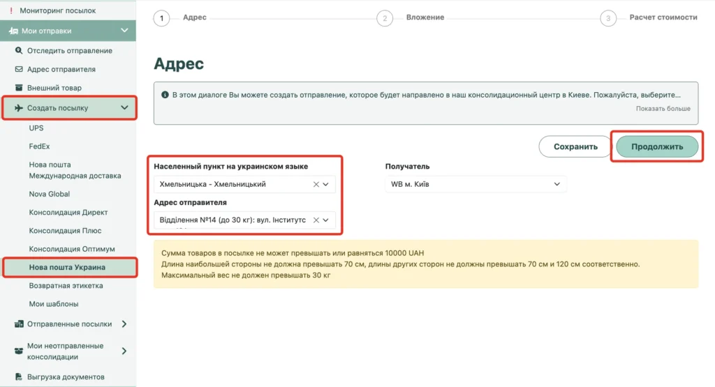Image resolution: width=715 pixels, height=387 pixels.
Task: Click the info icon in the dialog notice
Action: 165,95
